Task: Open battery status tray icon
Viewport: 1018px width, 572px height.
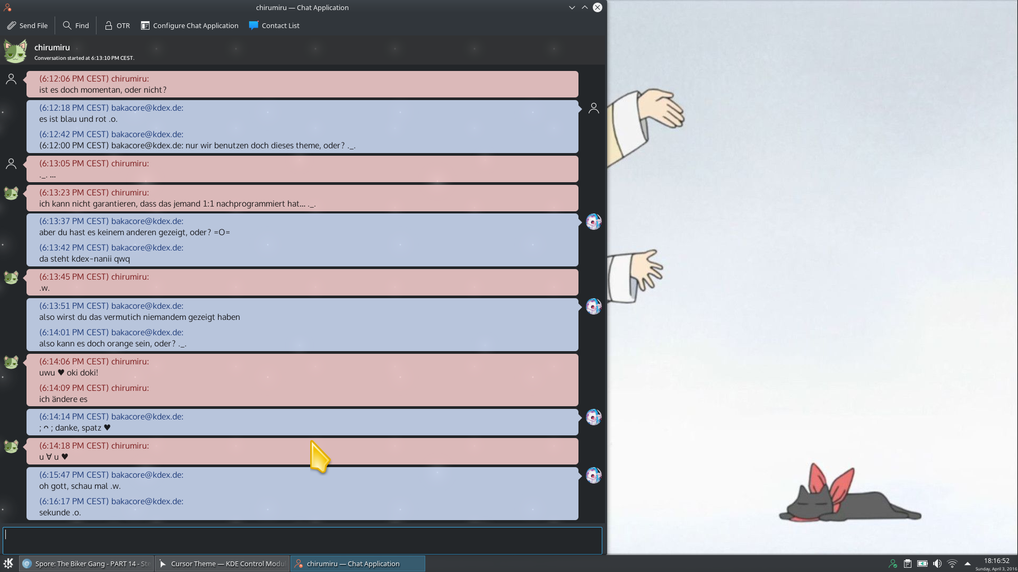Action: click(923, 564)
